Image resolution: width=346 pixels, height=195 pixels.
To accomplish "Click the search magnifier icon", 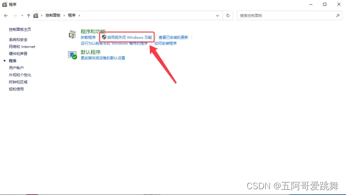I will tap(338, 15).
